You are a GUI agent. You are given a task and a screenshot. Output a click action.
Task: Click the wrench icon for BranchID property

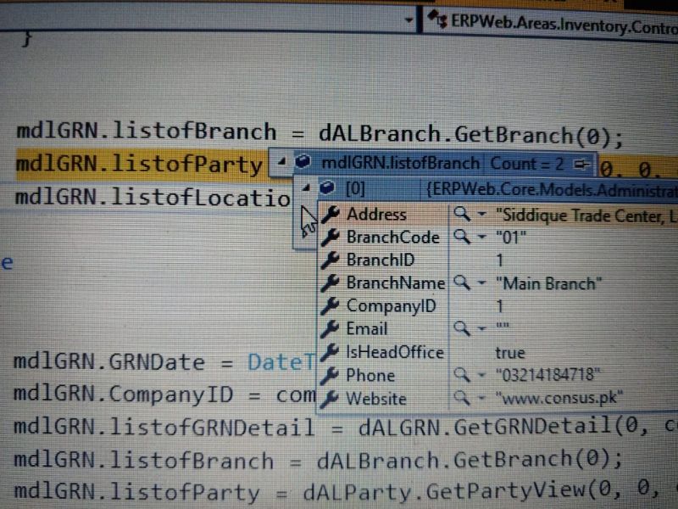pos(331,260)
